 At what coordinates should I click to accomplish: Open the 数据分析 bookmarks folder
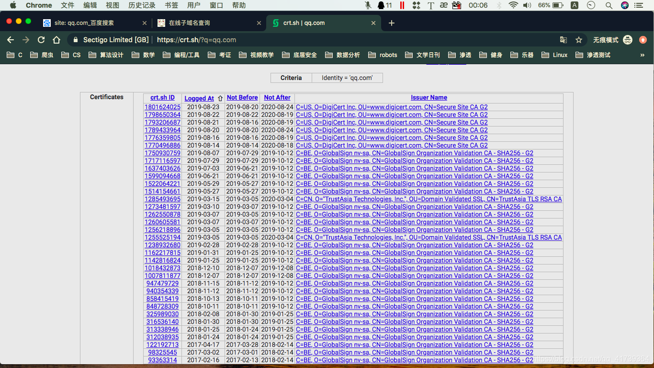tap(342, 55)
